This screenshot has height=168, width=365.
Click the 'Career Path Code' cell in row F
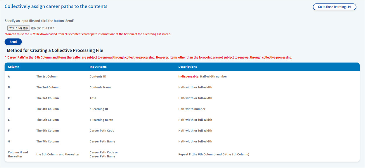102,131
